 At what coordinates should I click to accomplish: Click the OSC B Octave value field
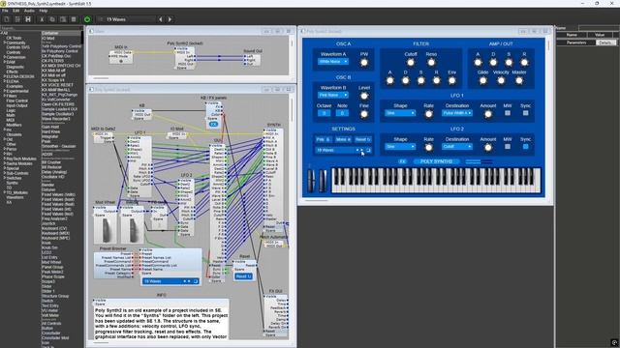tap(324, 113)
